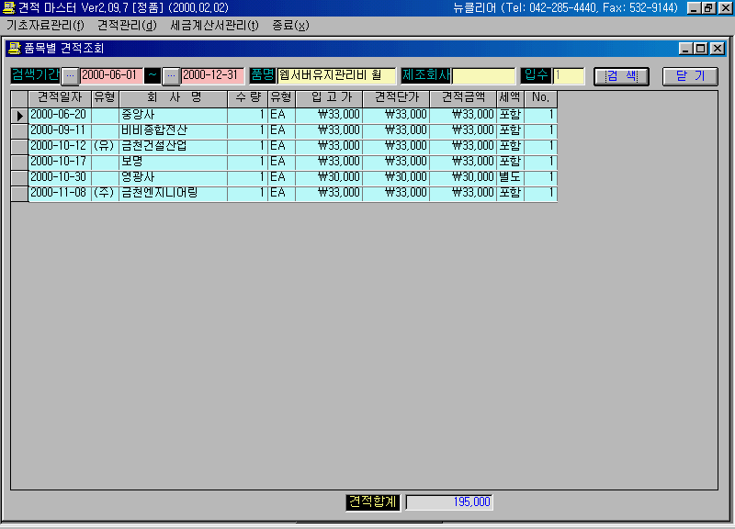Click the (주) type cell
Viewport: 735px width, 529px height.
105,193
